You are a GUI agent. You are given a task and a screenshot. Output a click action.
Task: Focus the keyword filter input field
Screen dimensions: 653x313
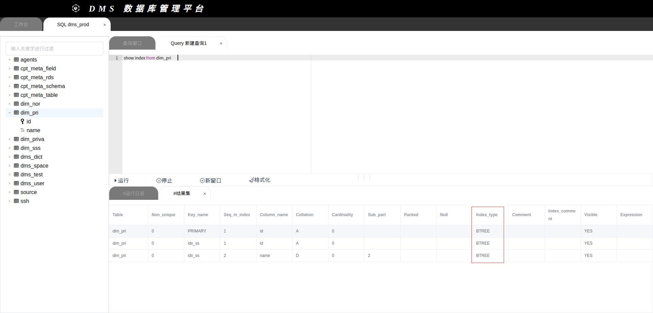pos(54,49)
